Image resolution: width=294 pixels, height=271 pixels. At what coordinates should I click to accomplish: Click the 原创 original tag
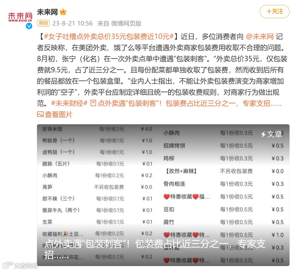point(43,23)
